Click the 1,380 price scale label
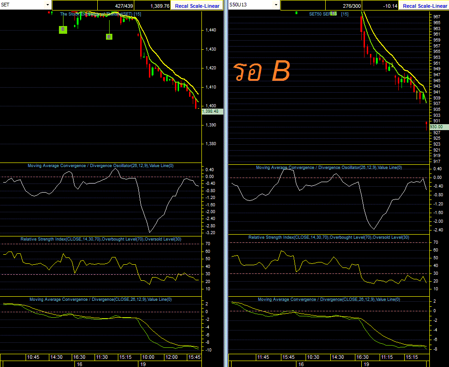Viewport: 449px width, 367px height. point(211,144)
